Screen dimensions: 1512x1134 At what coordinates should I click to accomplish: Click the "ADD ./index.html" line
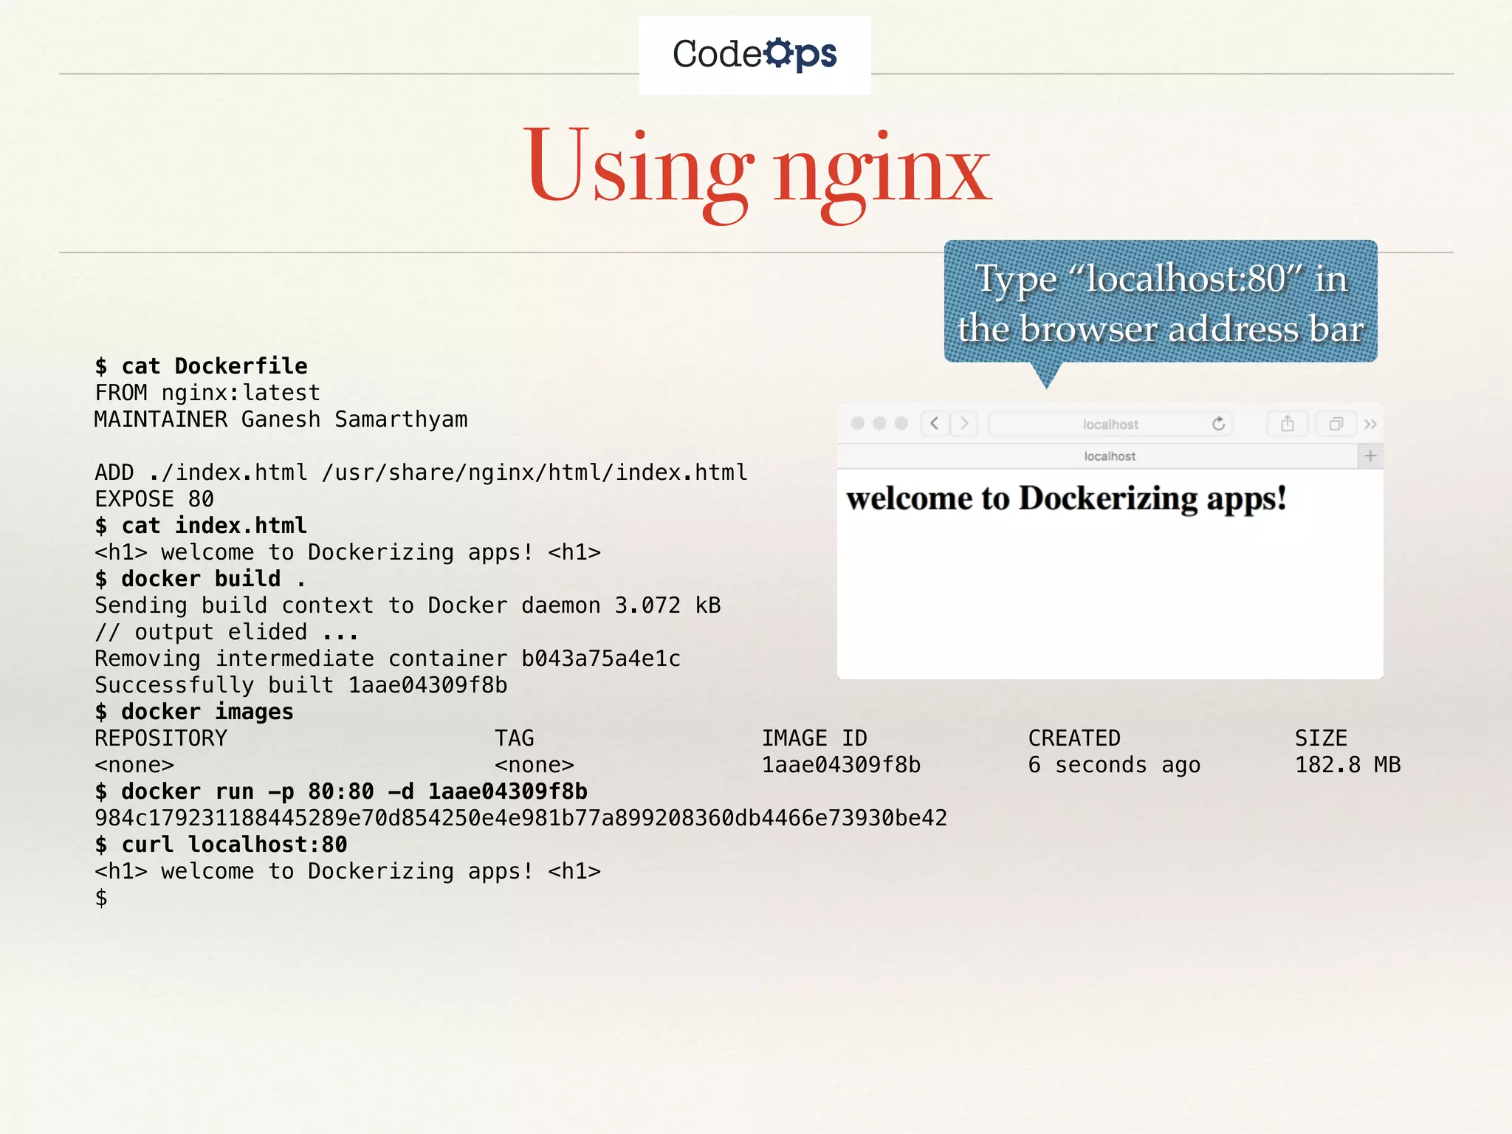click(422, 472)
